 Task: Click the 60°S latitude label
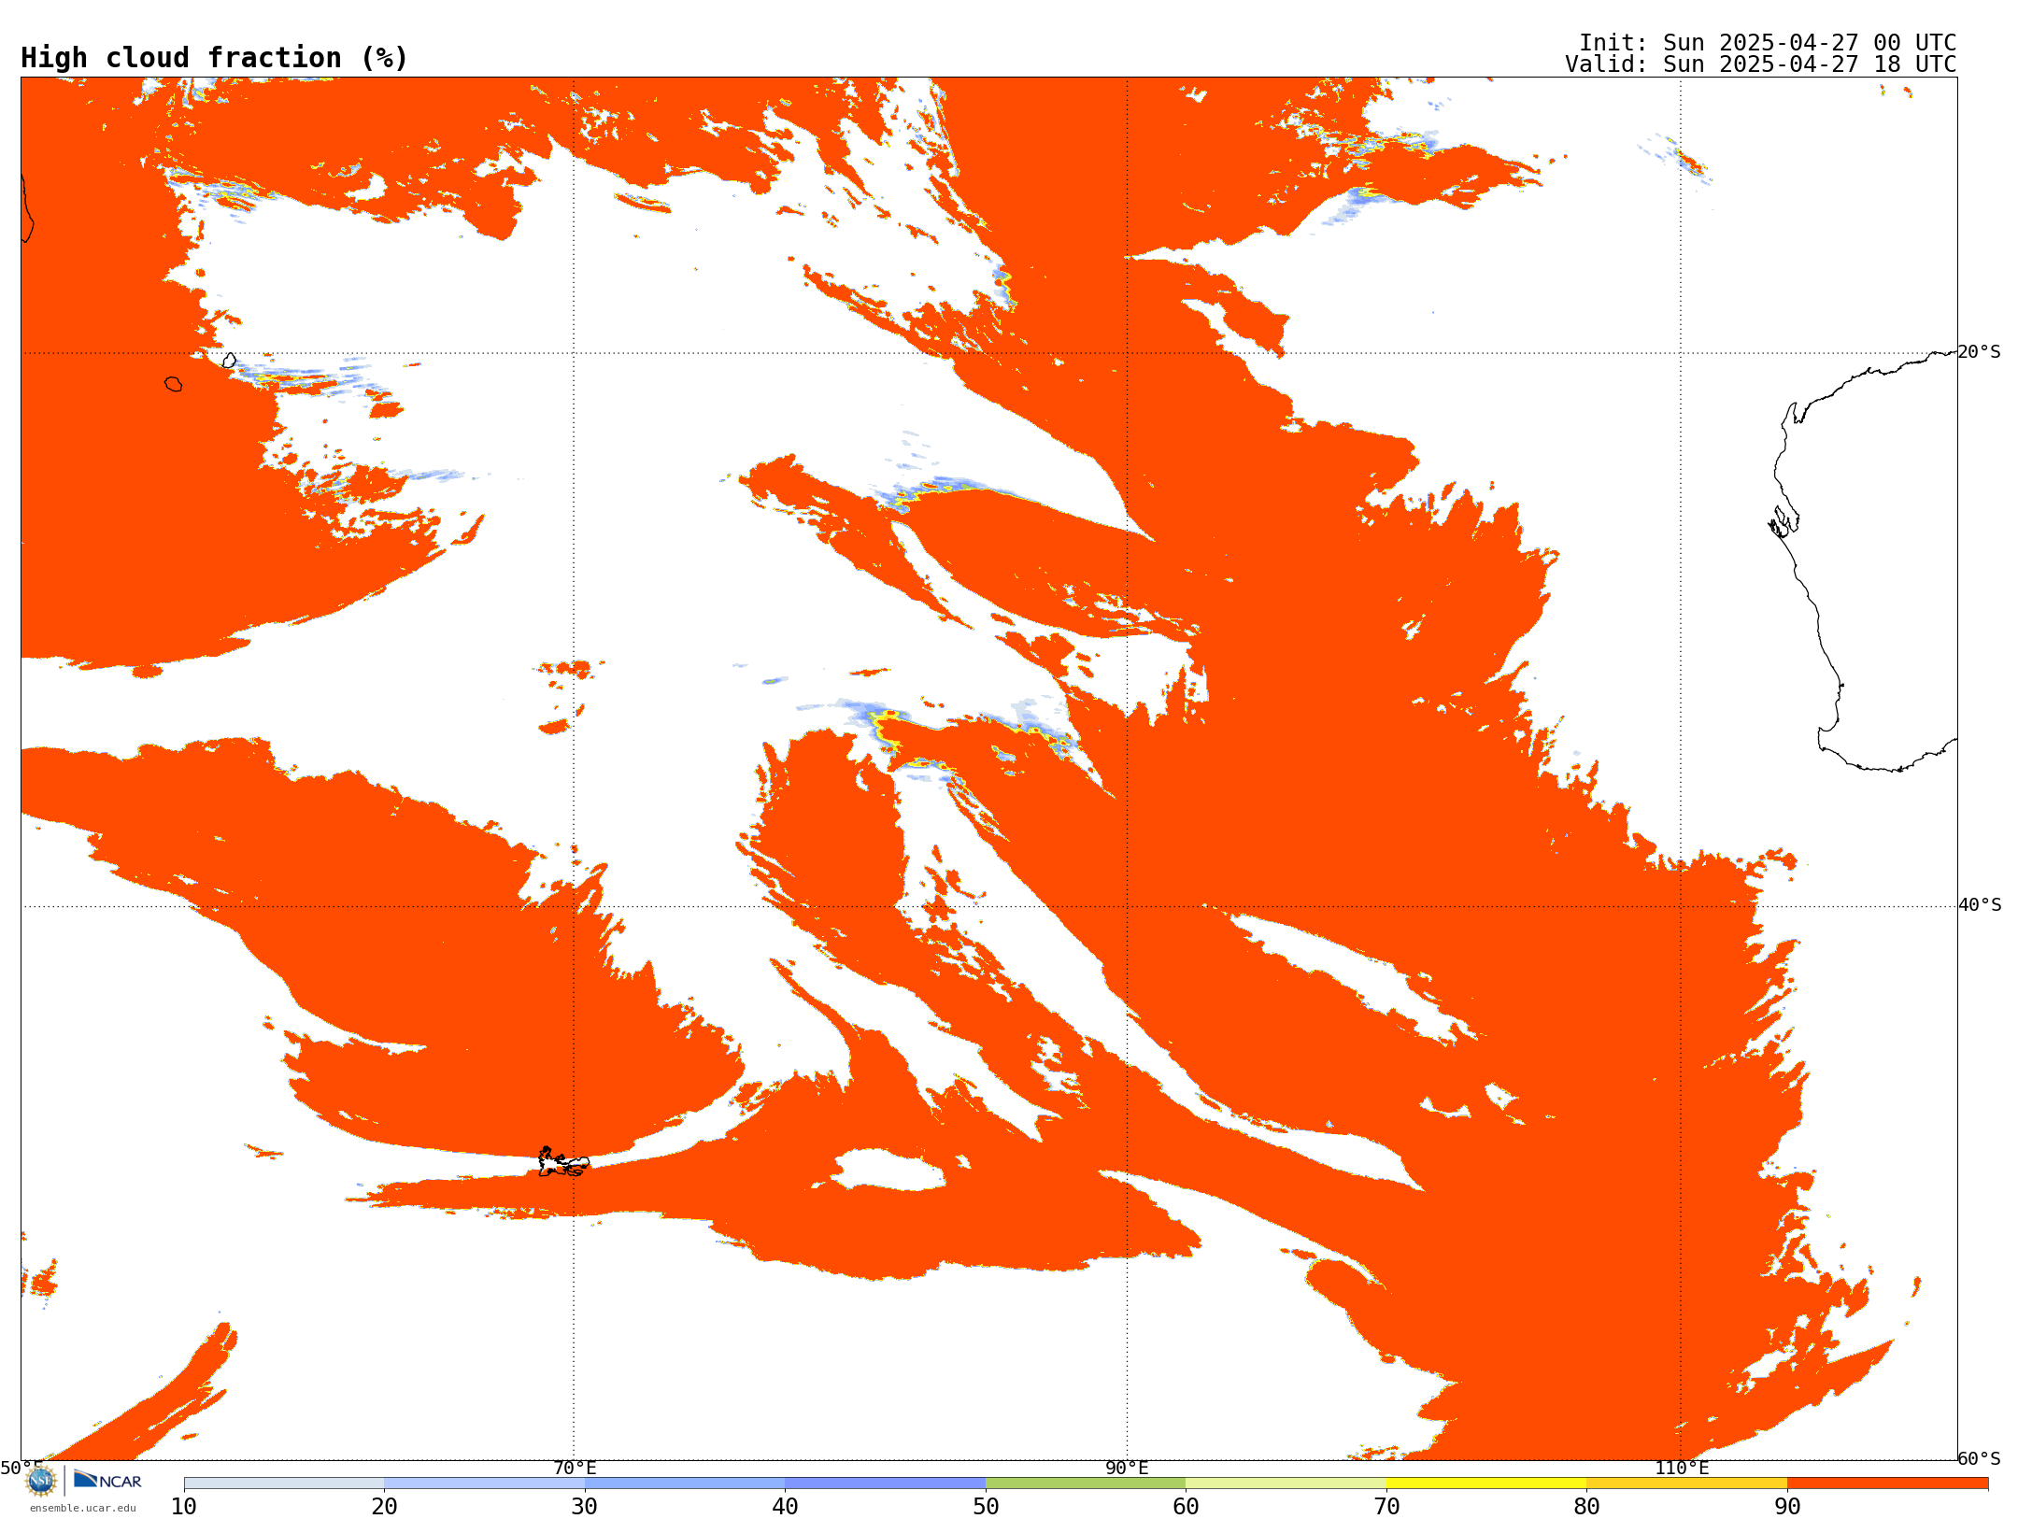1979,1458
